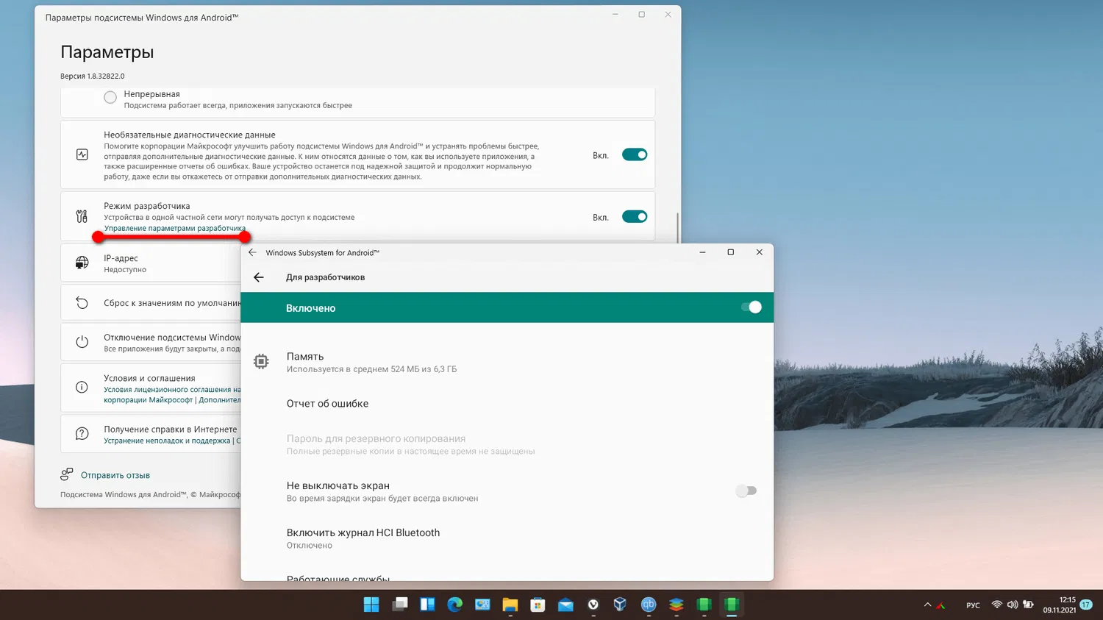Image resolution: width=1103 pixels, height=620 pixels.
Task: Open Управление параметрами разработчика link
Action: tap(175, 228)
